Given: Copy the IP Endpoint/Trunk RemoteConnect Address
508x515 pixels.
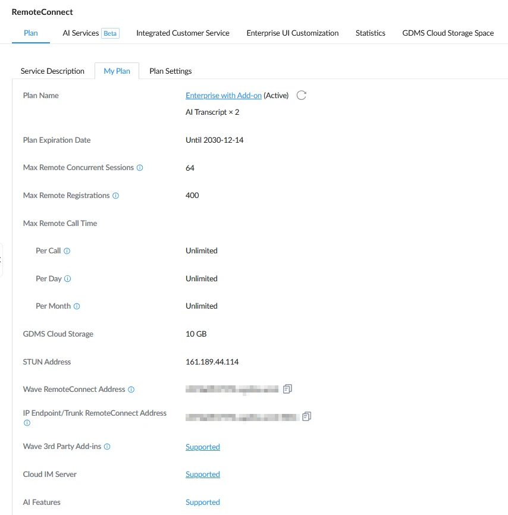Looking at the screenshot, I should (x=306, y=416).
